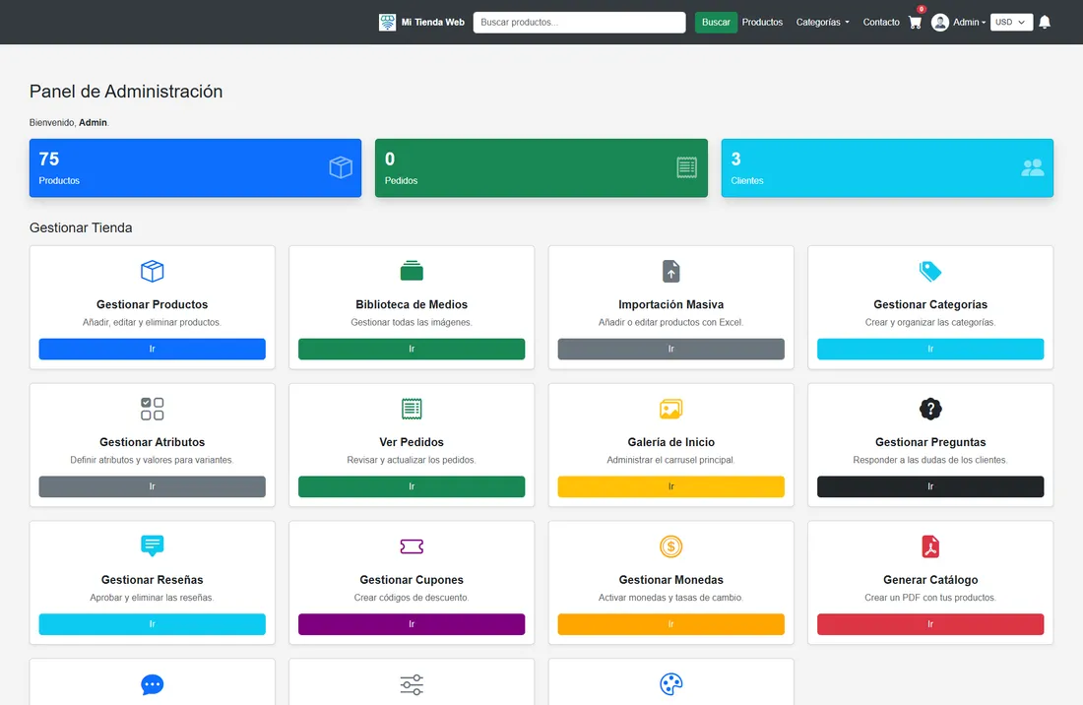1083x705 pixels.
Task: Click the Importación Masiva card title
Action: tap(670, 304)
